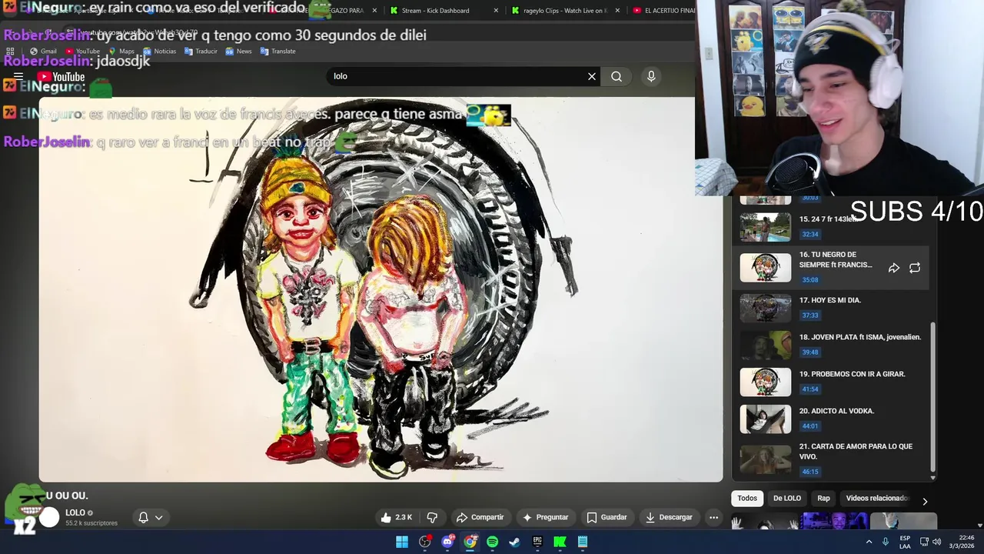Share chapter 16 with the arrow icon

point(894,268)
